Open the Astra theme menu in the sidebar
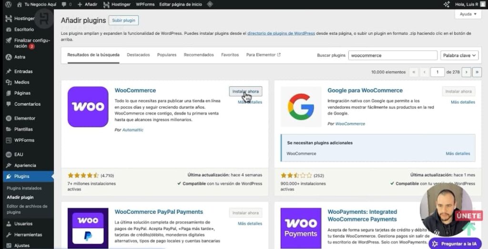Screen dimensions: 488x249 point(20,57)
